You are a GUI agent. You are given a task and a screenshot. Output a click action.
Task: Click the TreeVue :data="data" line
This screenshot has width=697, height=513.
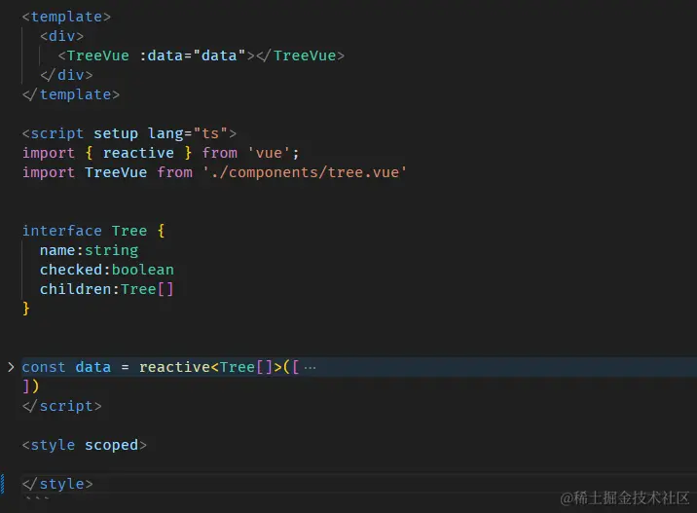[201, 56]
